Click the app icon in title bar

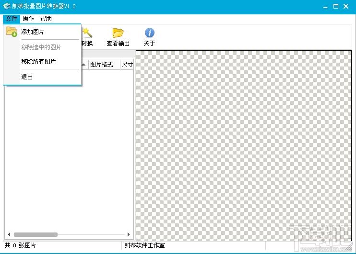[7, 6]
